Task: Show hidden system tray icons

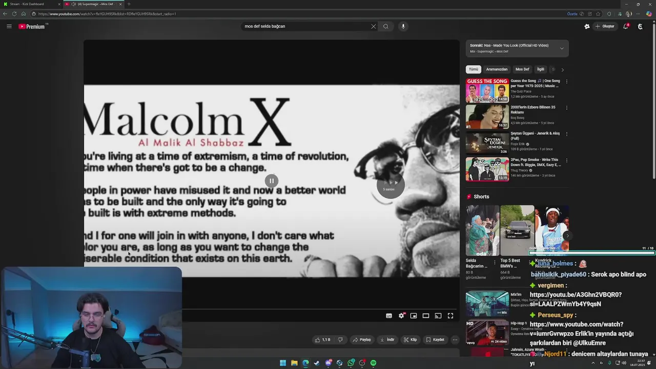Action: coord(593,363)
